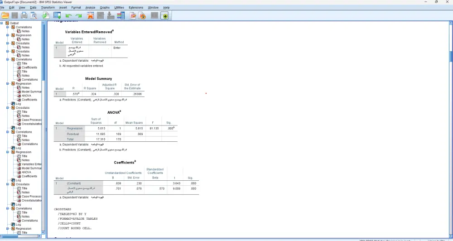This screenshot has height=241, width=453.
Task: Click the Model Summary table title
Action: (x=98, y=79)
